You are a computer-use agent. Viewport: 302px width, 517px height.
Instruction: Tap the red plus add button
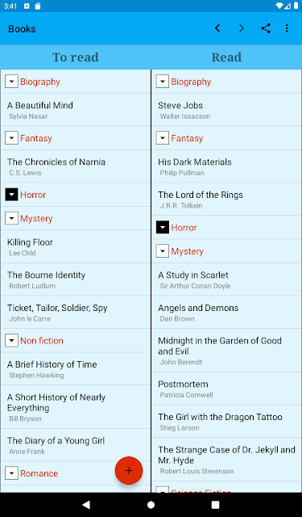click(129, 470)
